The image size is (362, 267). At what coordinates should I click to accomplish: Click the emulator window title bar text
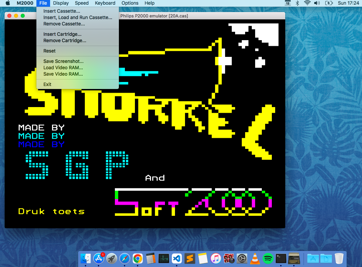[x=154, y=16]
